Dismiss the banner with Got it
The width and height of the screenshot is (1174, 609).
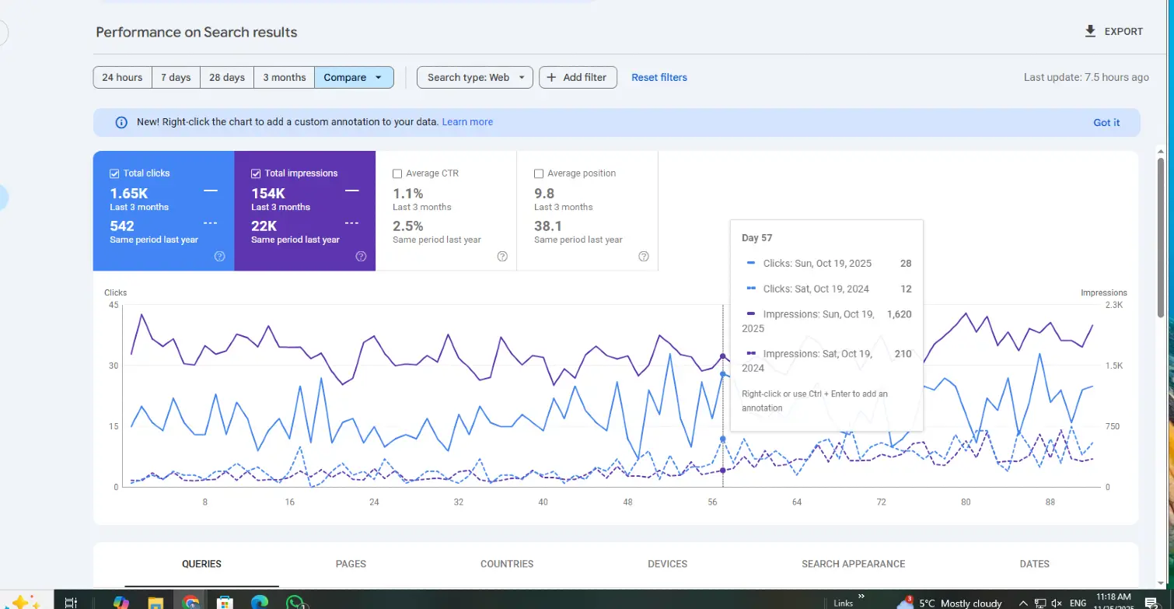pos(1106,122)
